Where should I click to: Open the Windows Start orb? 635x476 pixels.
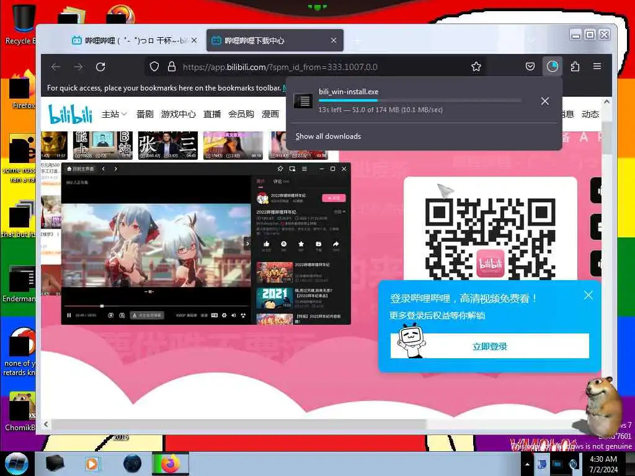tap(17, 464)
